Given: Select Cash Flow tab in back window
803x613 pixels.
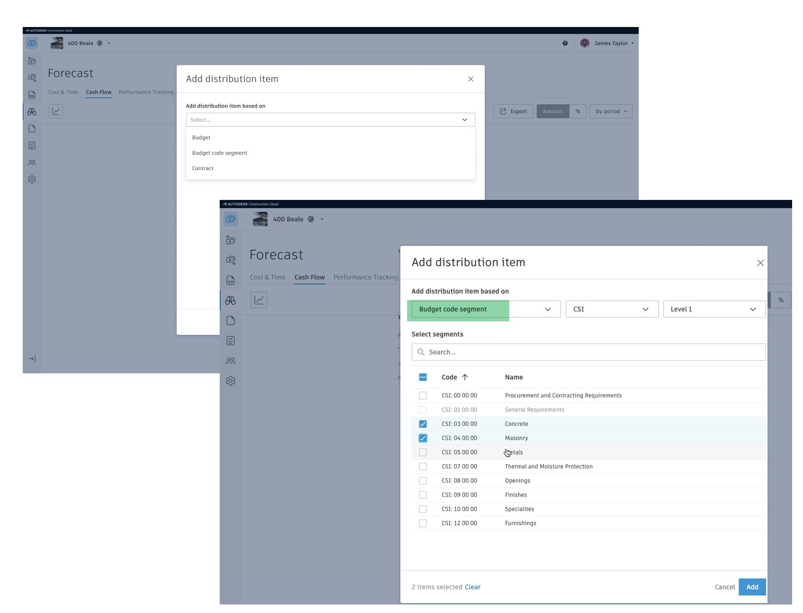Looking at the screenshot, I should [98, 92].
